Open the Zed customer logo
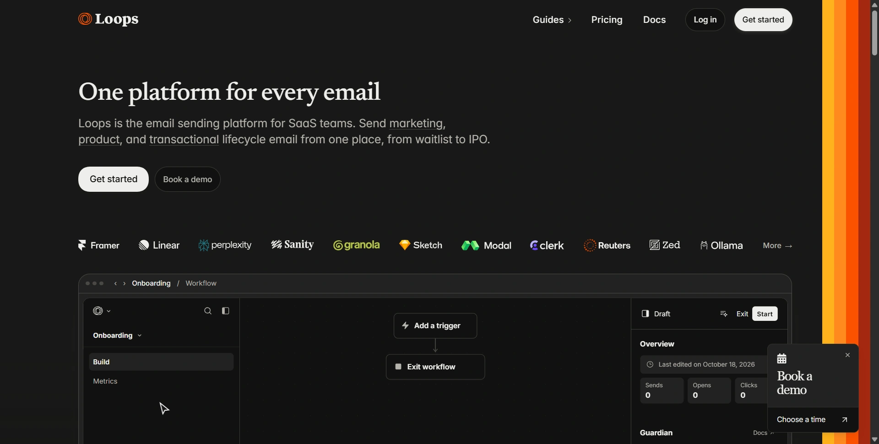 click(x=665, y=245)
